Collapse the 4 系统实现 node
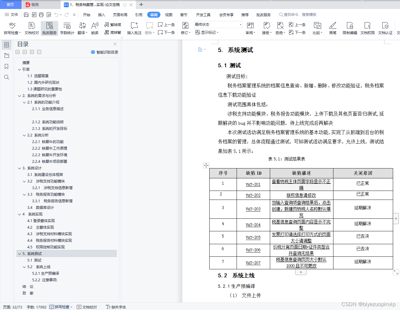 point(19,214)
